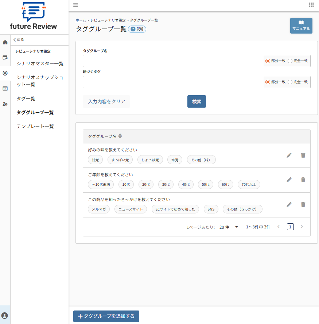Image resolution: width=319 pixels, height=324 pixels.
Task: Open the image panel icon in sidebar
Action: [x=5, y=88]
